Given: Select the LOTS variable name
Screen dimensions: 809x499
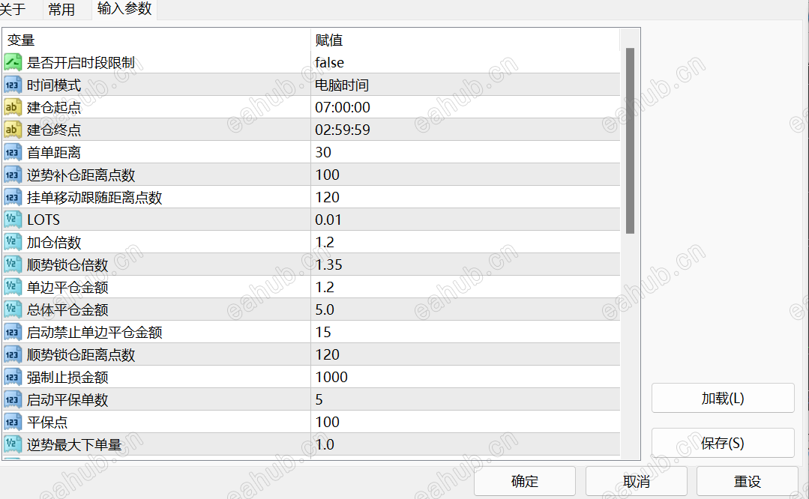Looking at the screenshot, I should tap(43, 220).
